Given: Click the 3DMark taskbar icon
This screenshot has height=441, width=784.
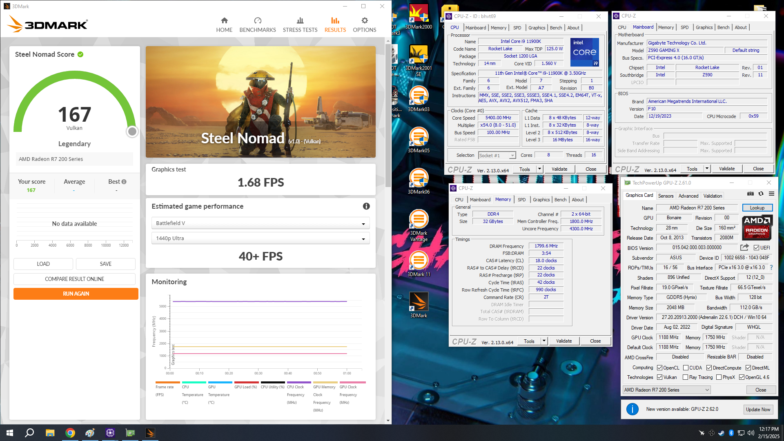Looking at the screenshot, I should 150,433.
